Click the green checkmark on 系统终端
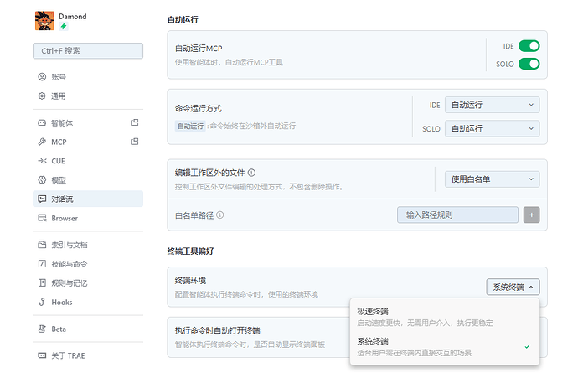 point(528,346)
